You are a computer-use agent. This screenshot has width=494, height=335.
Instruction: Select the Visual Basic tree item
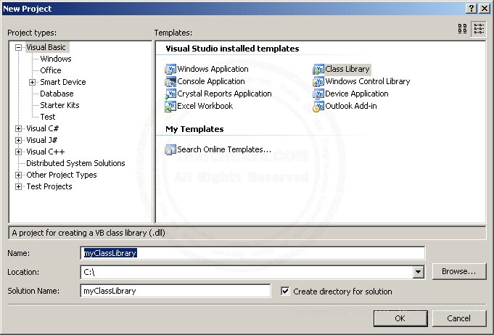46,48
